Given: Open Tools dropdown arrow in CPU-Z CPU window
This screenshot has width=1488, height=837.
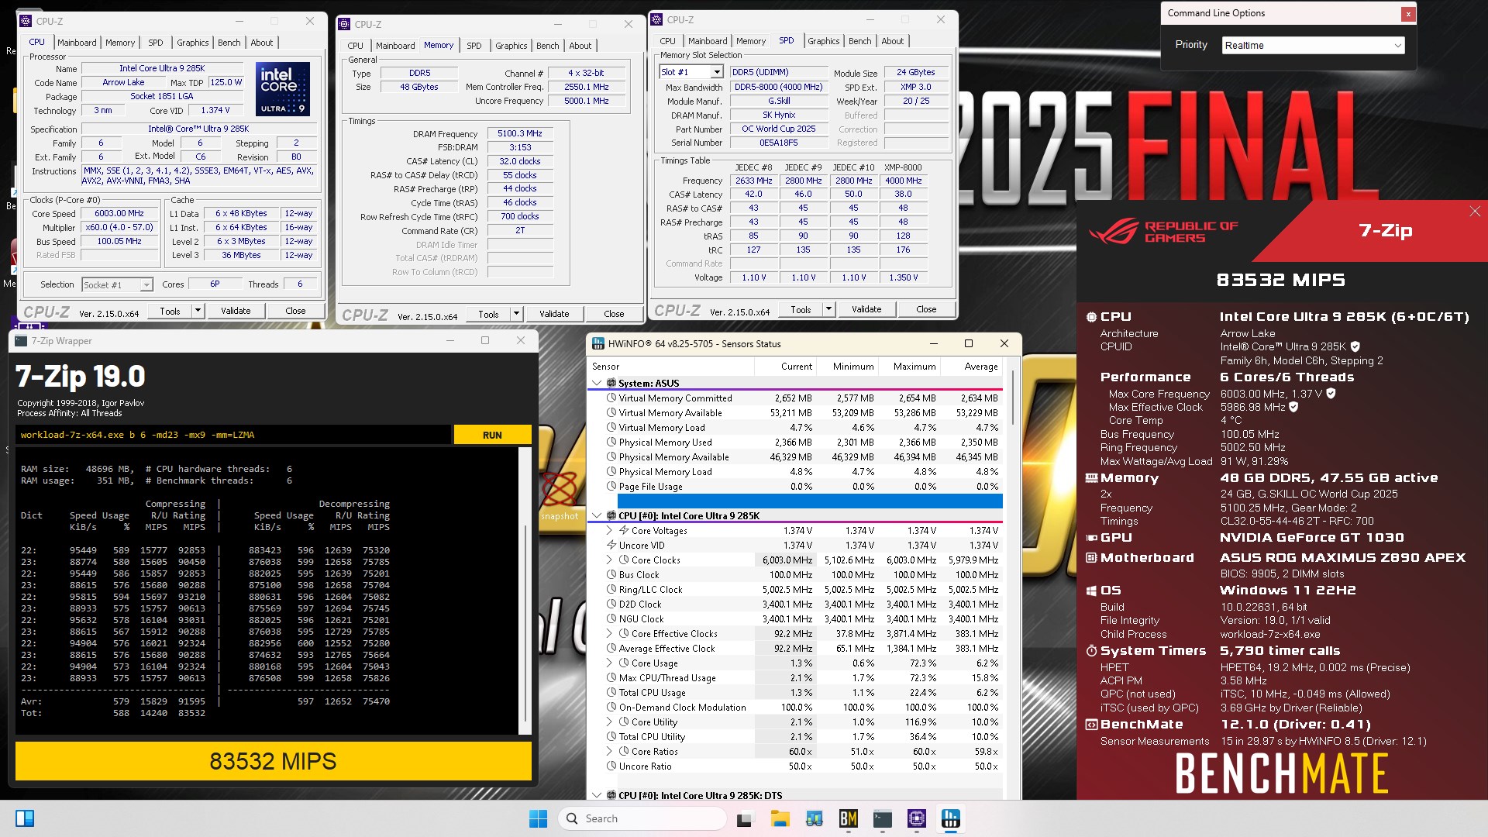Looking at the screenshot, I should 198,311.
